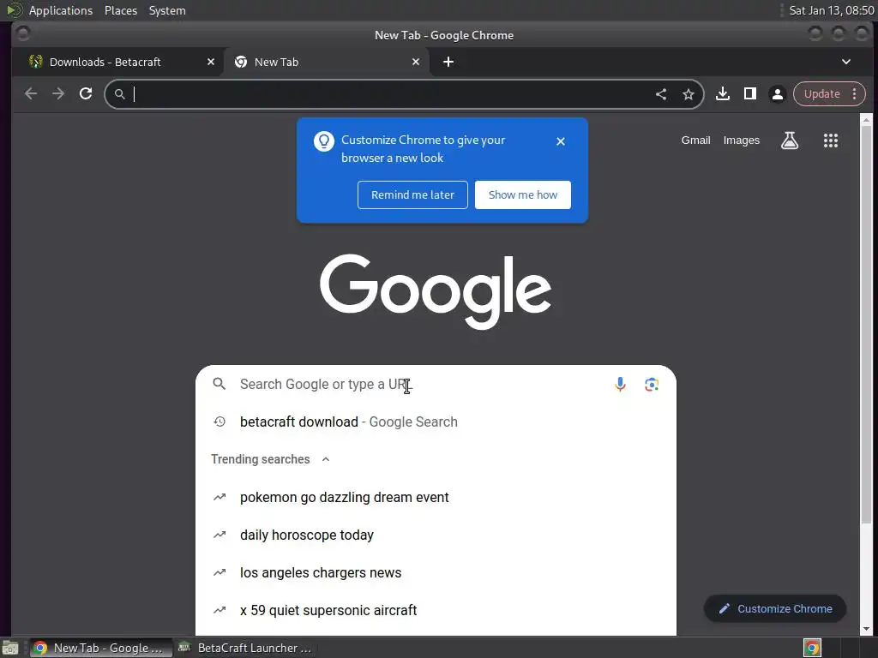
Task: Select x 59 quiet supersonic aircraft suggestion
Action: click(436, 610)
